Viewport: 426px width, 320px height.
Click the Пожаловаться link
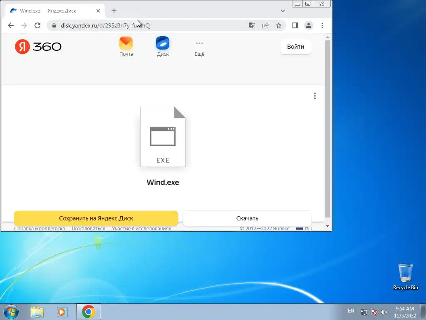click(x=88, y=229)
